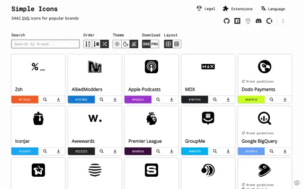Screen dimensions: 303x189
Task: View Premier League icon details
Action: (x=158, y=151)
